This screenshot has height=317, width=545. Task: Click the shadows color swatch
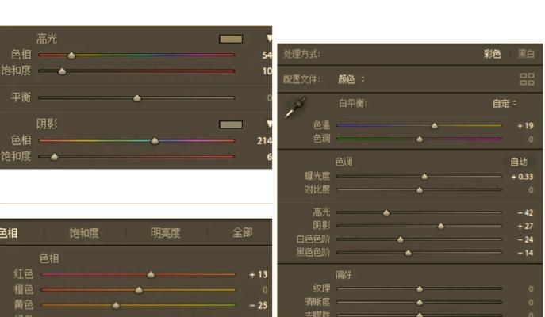tap(231, 124)
